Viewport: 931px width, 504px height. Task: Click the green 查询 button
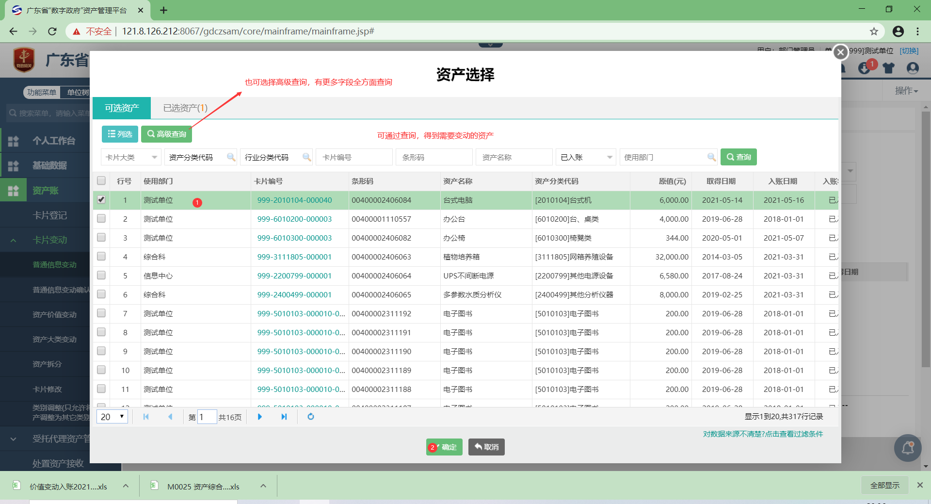(x=738, y=157)
